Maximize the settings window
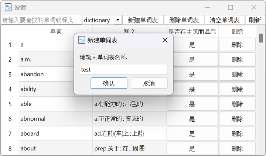266x156 pixels. tap(231, 7)
